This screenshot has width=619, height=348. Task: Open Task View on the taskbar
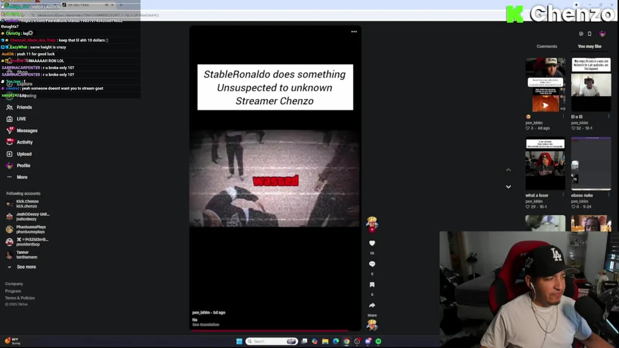[x=304, y=341]
